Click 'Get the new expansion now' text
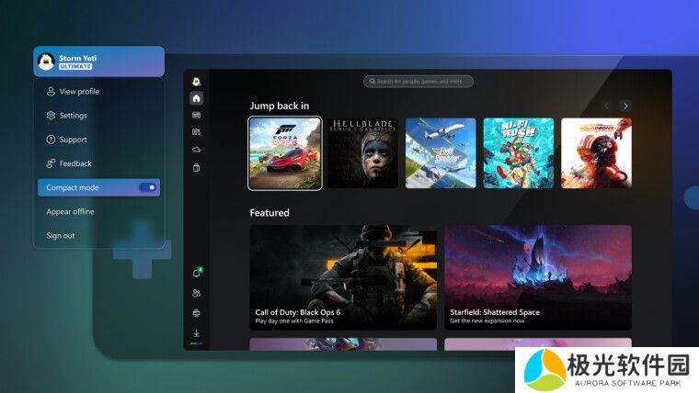The image size is (699, 393). [x=487, y=320]
